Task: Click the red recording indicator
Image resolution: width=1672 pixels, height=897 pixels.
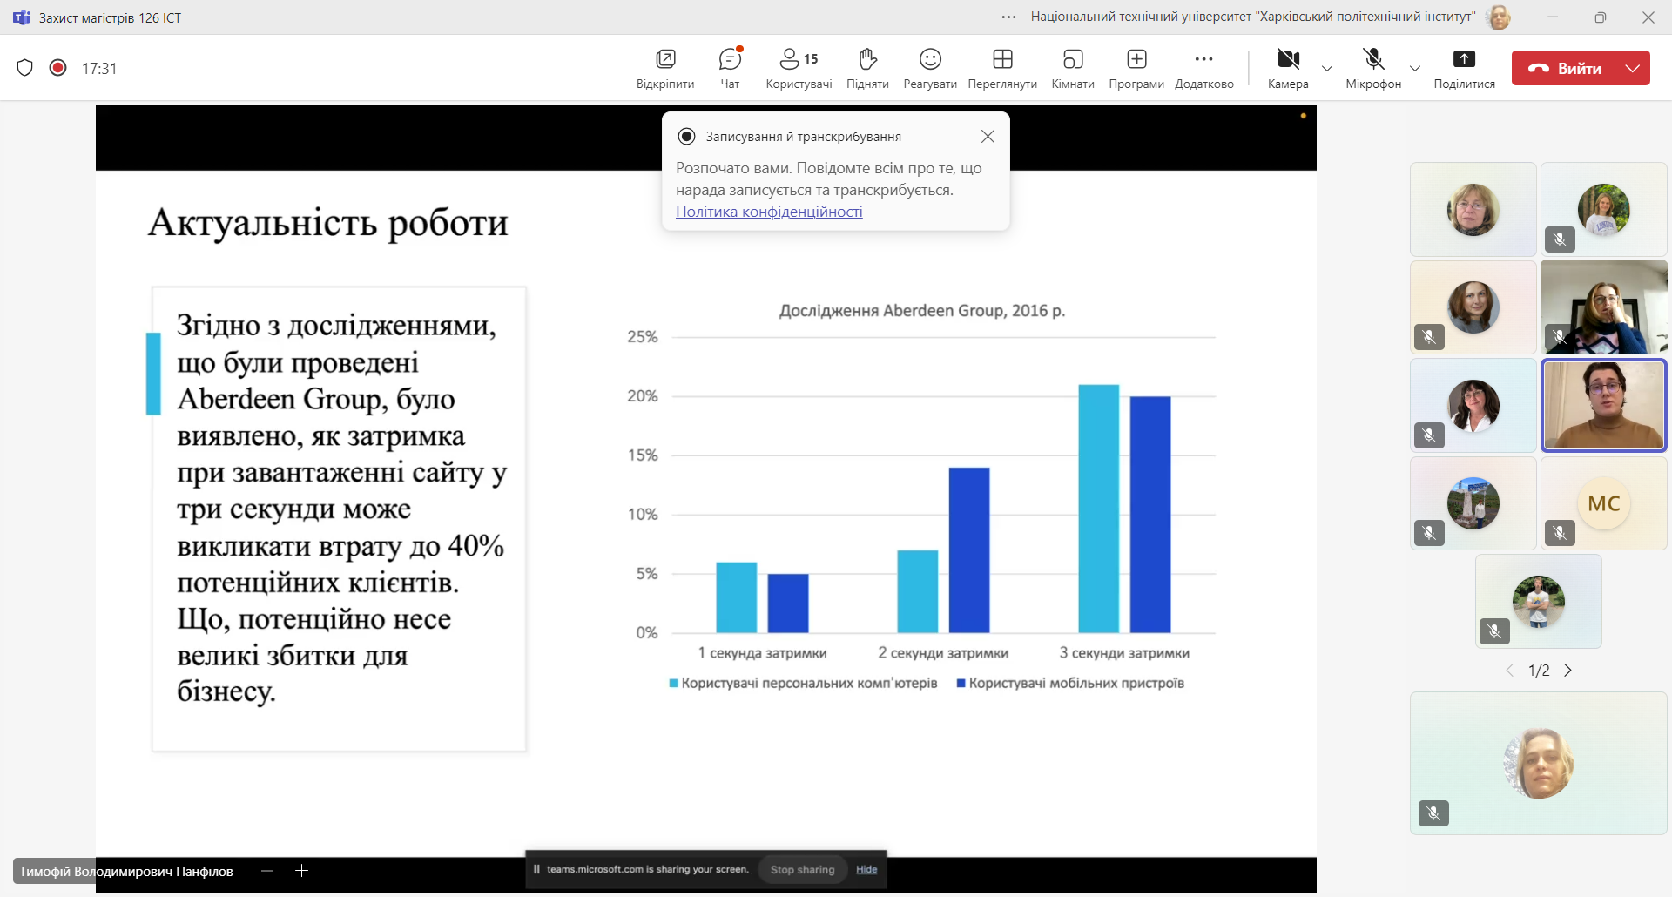Action: (58, 68)
